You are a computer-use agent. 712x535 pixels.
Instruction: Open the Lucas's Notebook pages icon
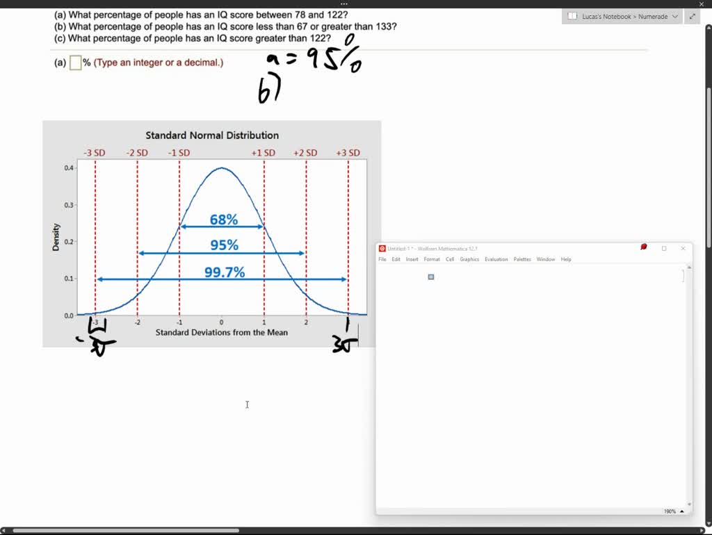573,16
